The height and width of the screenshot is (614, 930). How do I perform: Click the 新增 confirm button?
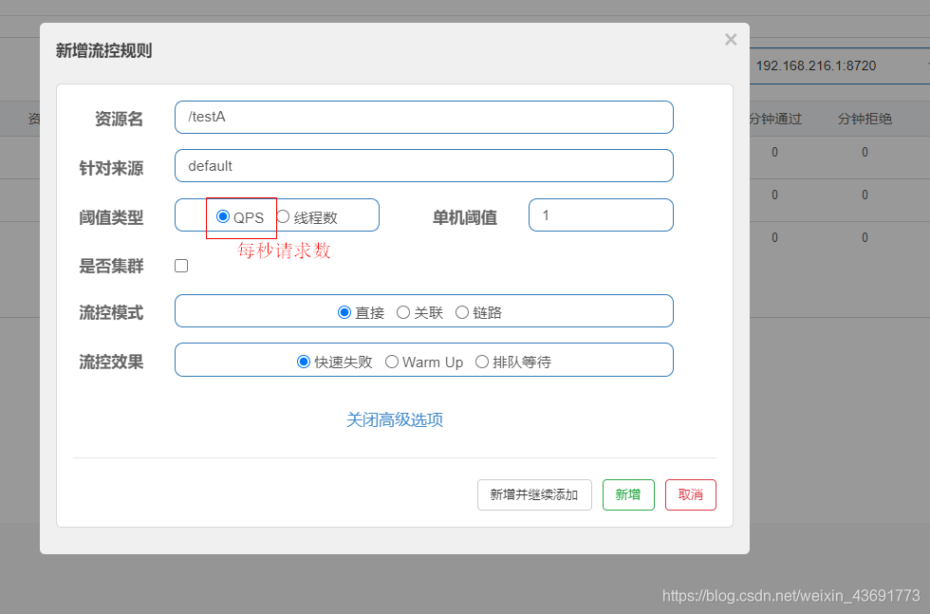[628, 494]
